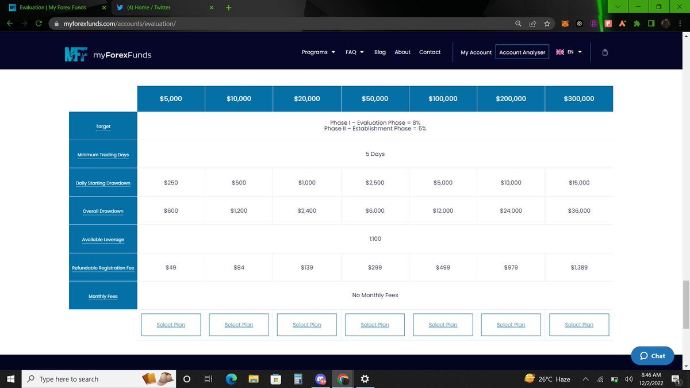This screenshot has width=690, height=388.
Task: Open the orange lambda-shaped extension icon
Action: tap(622, 24)
